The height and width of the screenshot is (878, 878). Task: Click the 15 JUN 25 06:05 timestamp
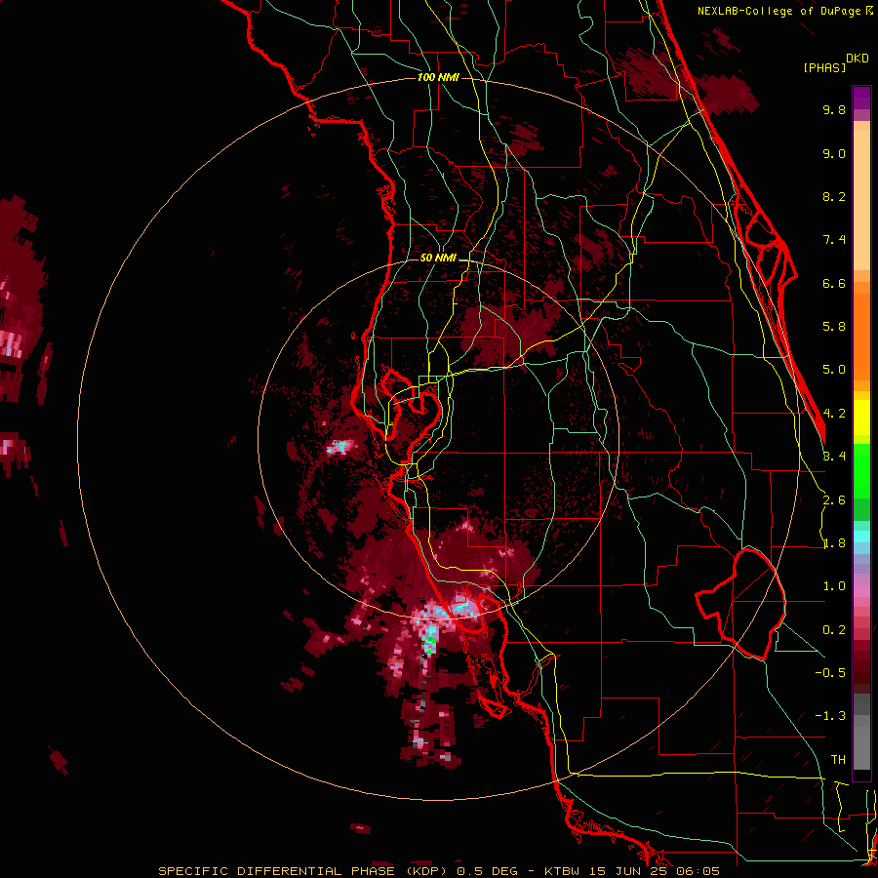coord(654,871)
